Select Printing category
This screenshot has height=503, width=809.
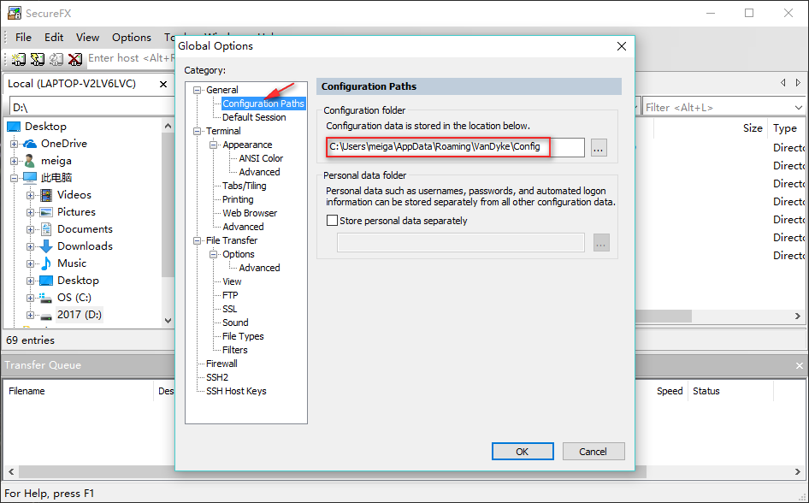(238, 199)
